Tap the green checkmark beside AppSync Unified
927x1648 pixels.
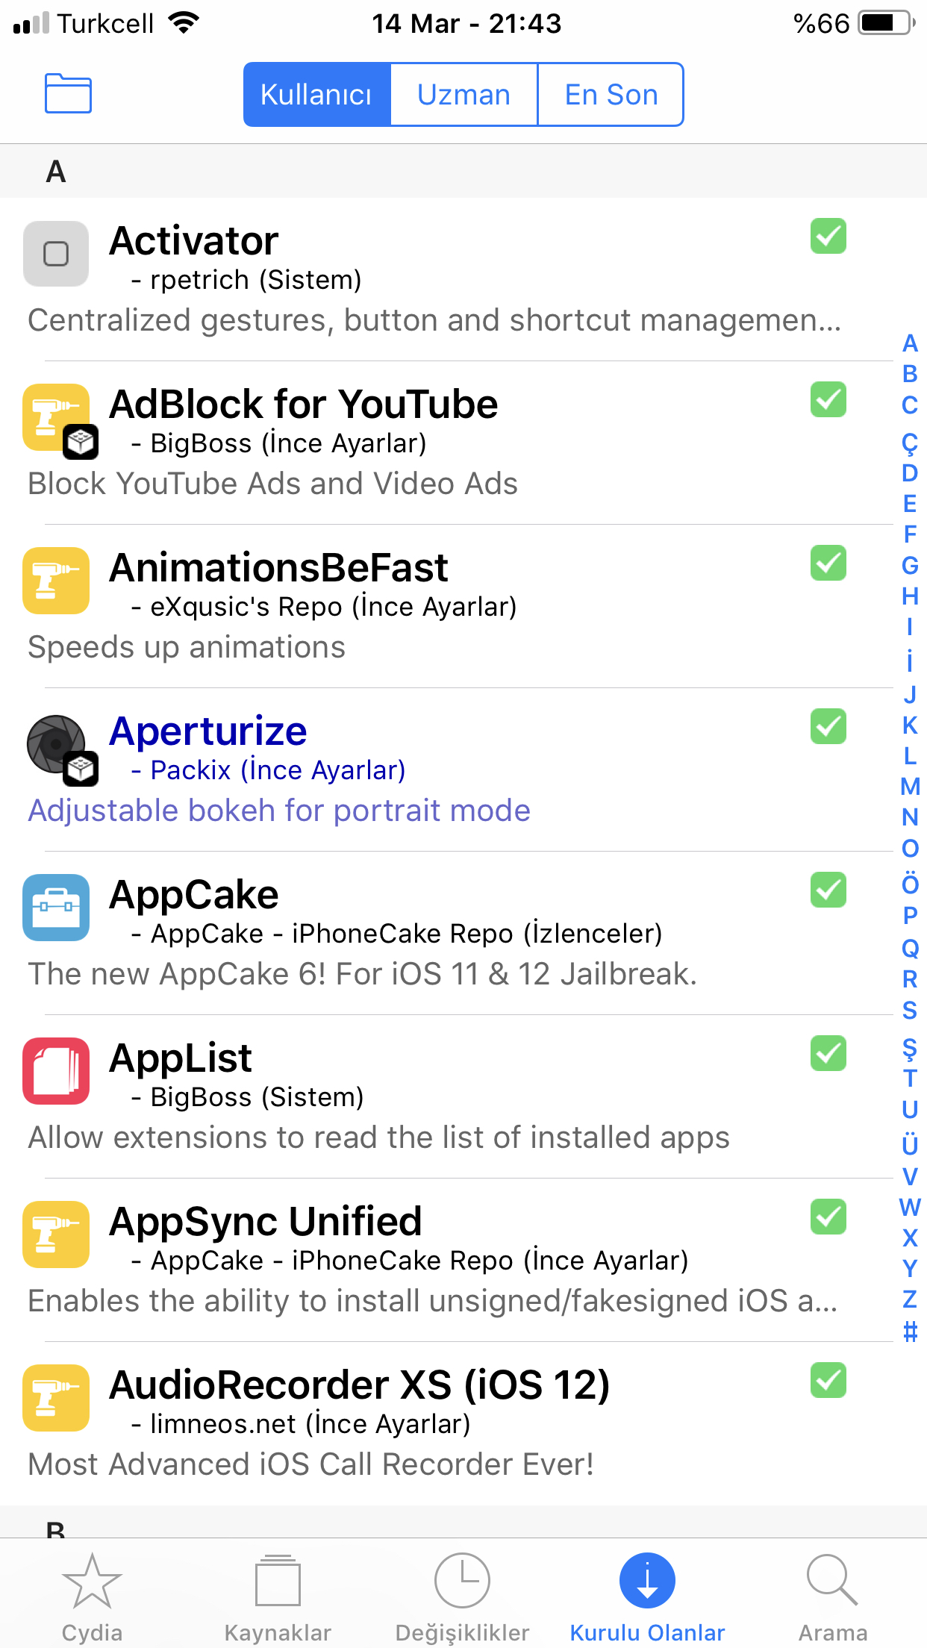(x=828, y=1217)
